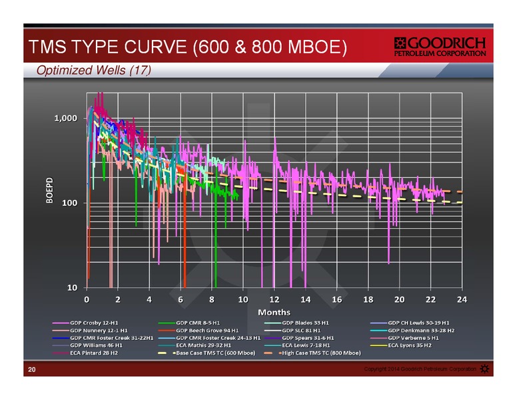Select legend entry 'GDP Spears 31-6 H1'
Image resolution: width=517 pixels, height=400 pixels.
(299, 338)
